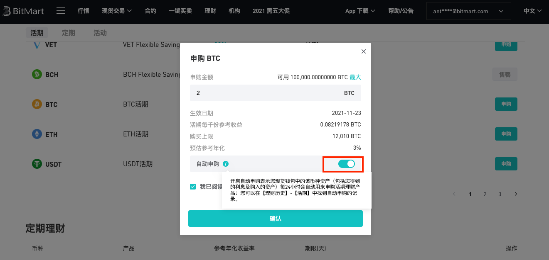Click the 2021-11-23 effective date
Viewport: 549px width, 260px height.
(347, 113)
